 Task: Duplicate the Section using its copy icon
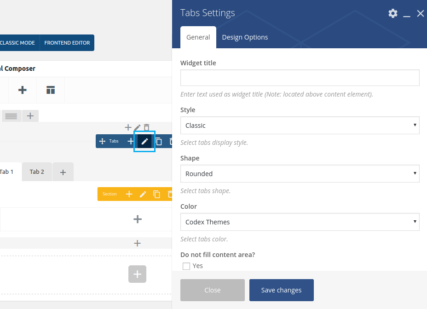[x=157, y=194]
